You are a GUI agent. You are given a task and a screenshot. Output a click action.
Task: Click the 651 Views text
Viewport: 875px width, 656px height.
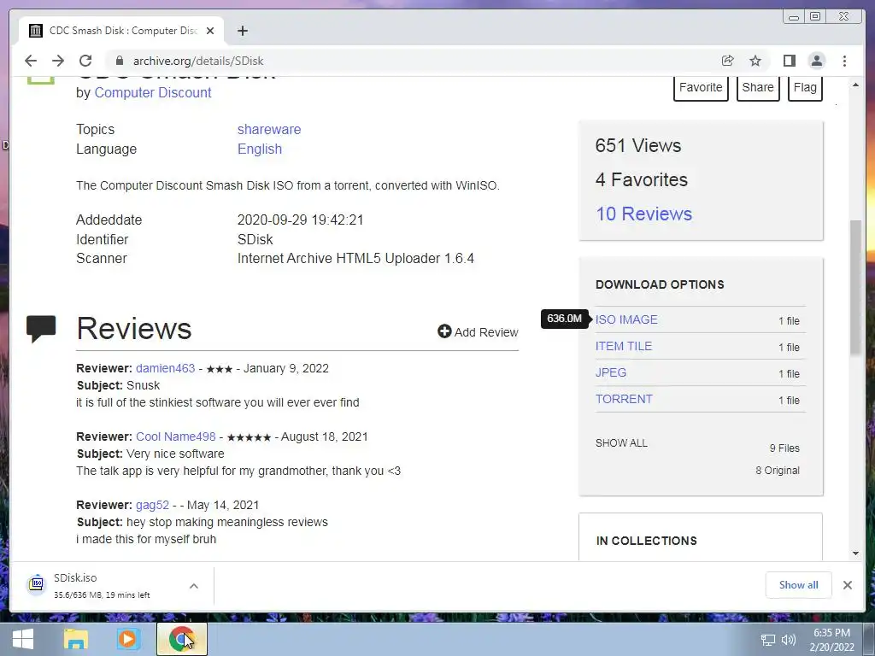click(x=637, y=145)
